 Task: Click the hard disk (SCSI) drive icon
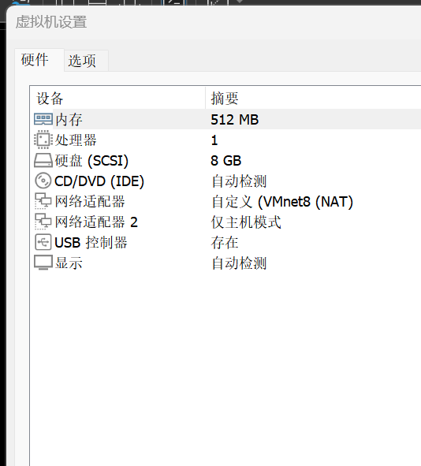[x=43, y=161]
